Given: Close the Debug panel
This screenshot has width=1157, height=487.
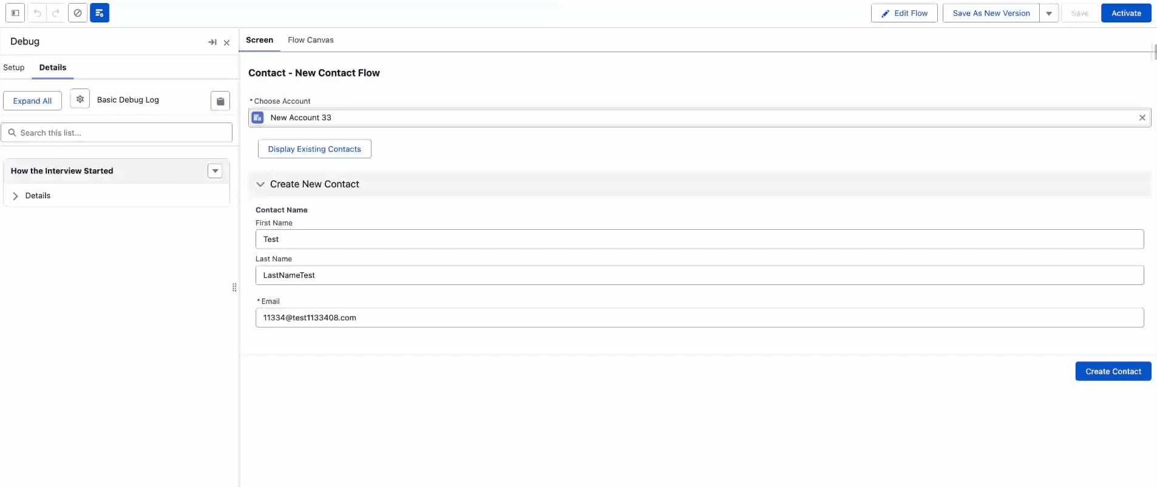Looking at the screenshot, I should (x=226, y=42).
